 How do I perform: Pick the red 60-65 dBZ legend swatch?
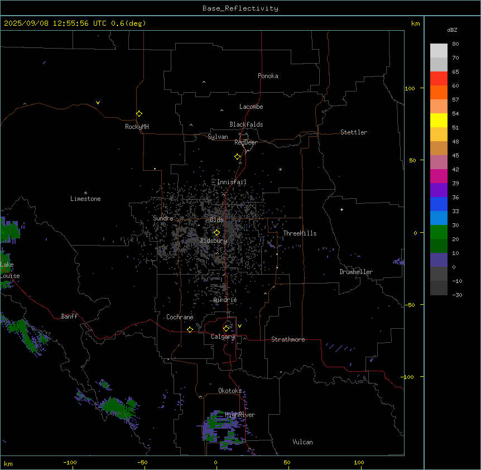[x=439, y=79]
